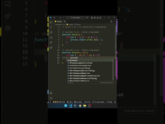Click MAKS VOID status bar item

click(x=59, y=102)
